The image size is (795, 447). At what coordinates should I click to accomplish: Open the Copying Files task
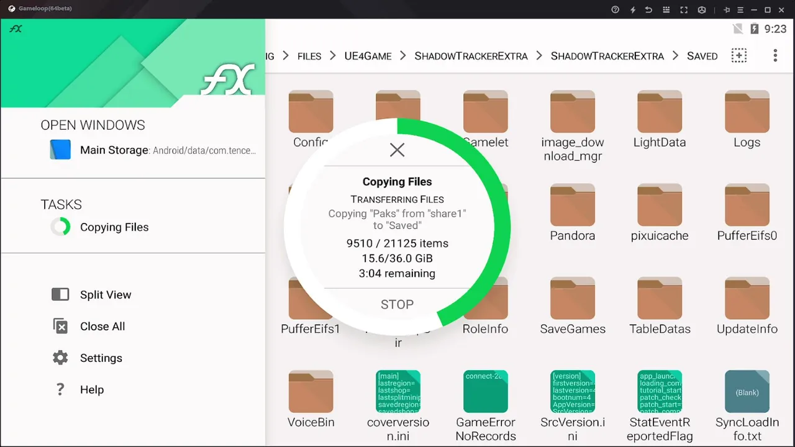point(133,227)
